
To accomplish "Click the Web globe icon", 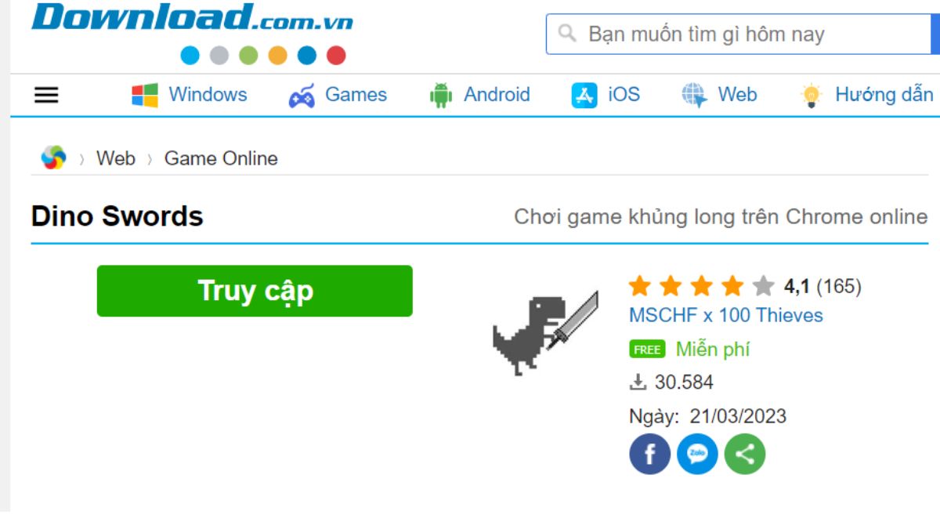I will tap(694, 96).
